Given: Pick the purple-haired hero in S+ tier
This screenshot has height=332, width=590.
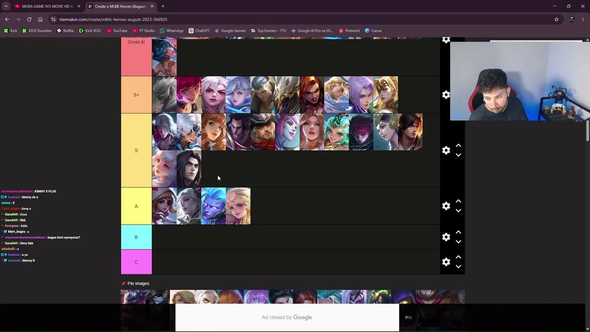Looking at the screenshot, I should click(x=361, y=95).
